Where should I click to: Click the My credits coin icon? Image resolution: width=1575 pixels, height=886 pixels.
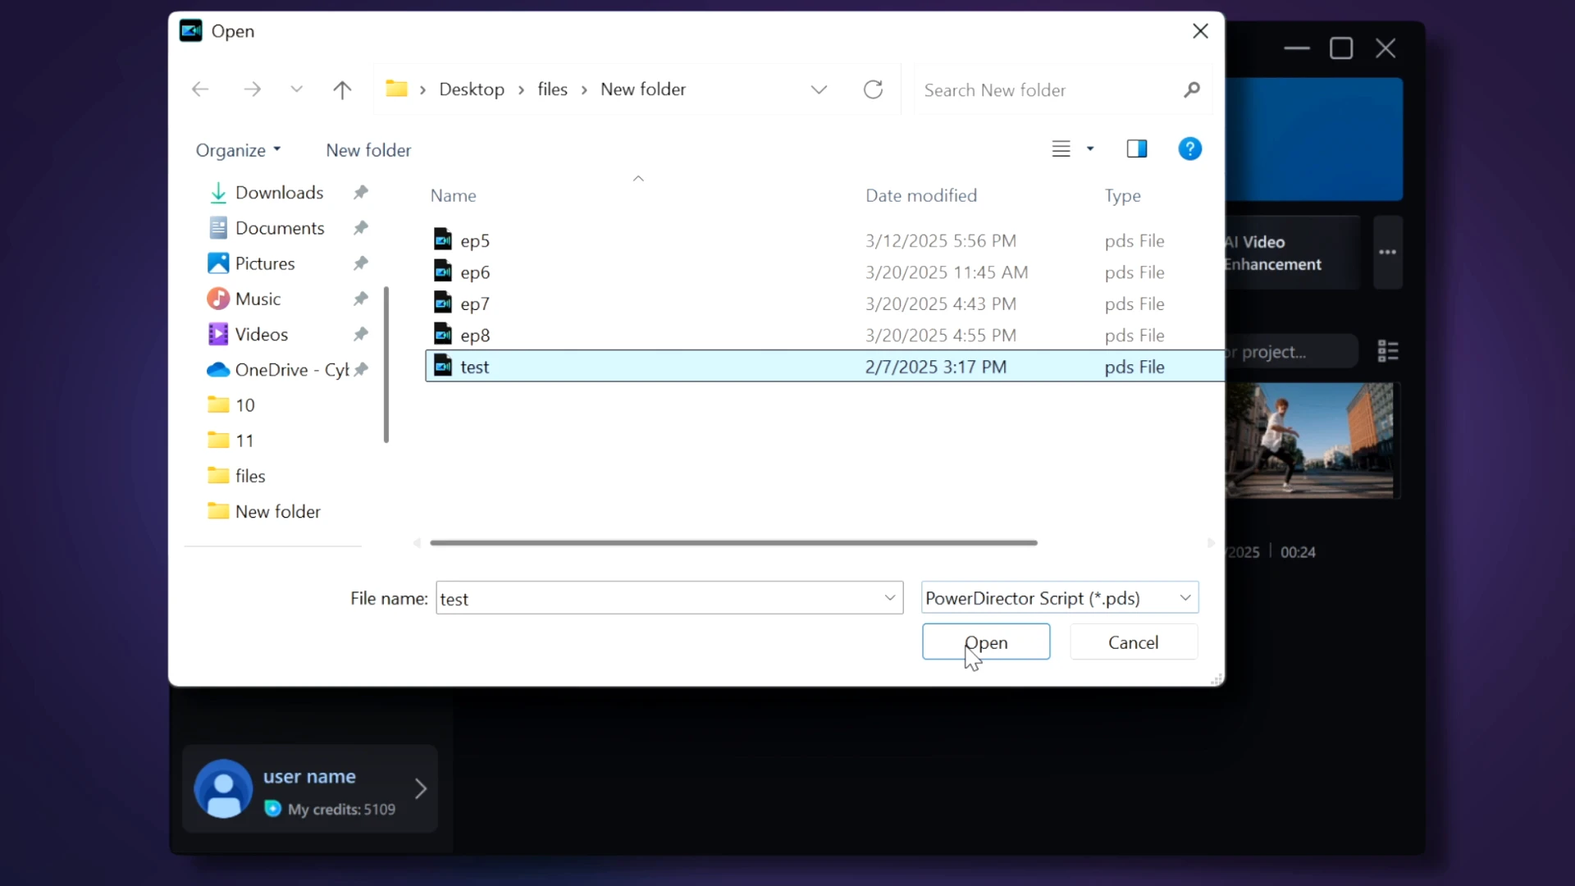click(x=272, y=809)
